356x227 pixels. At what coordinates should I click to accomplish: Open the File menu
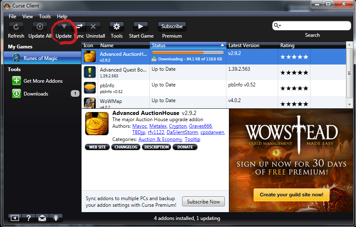12,17
